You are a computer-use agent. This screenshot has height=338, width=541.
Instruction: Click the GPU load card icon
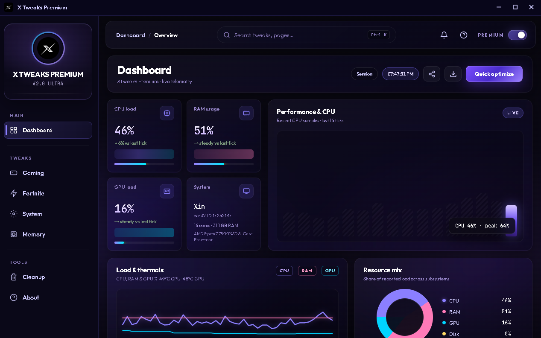(167, 191)
